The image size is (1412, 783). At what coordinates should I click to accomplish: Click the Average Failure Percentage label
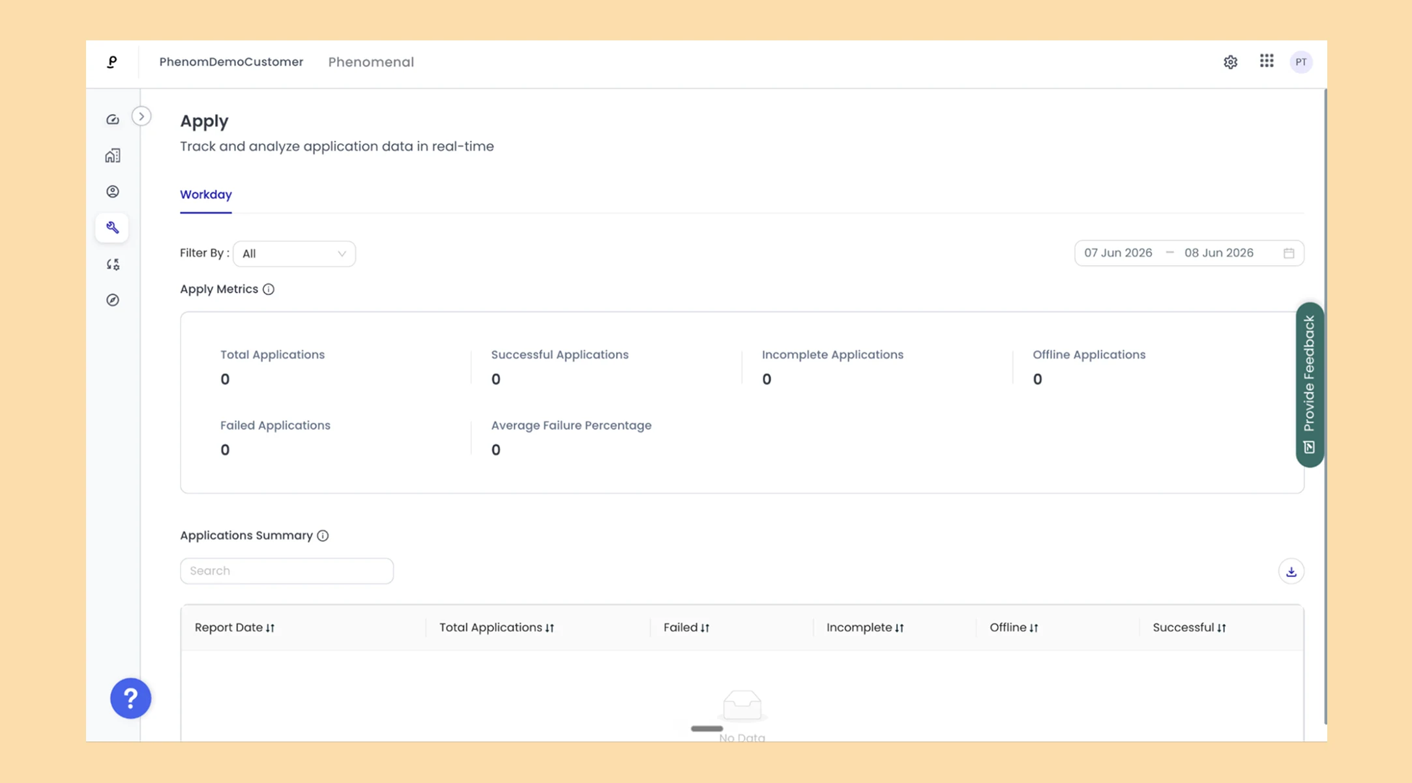[x=571, y=425]
